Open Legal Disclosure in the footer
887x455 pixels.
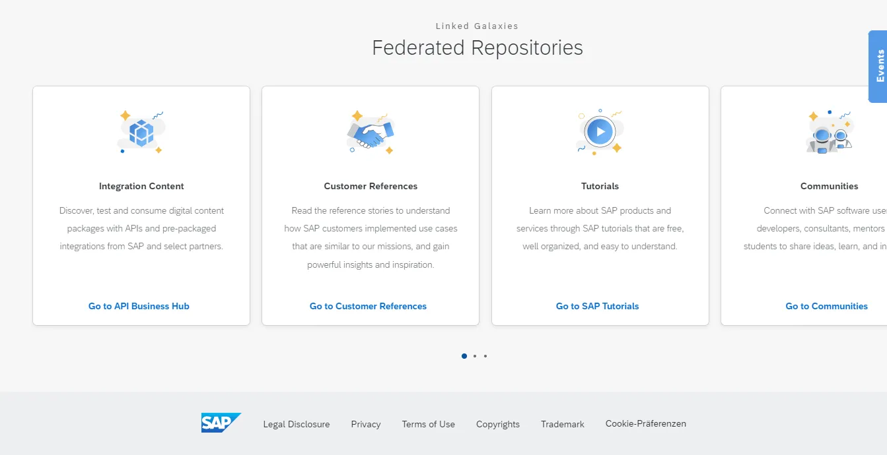point(296,424)
